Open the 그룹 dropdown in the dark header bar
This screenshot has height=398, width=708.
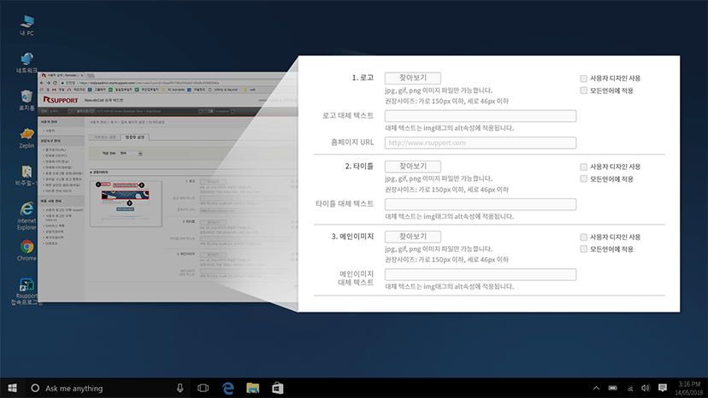coord(224,112)
